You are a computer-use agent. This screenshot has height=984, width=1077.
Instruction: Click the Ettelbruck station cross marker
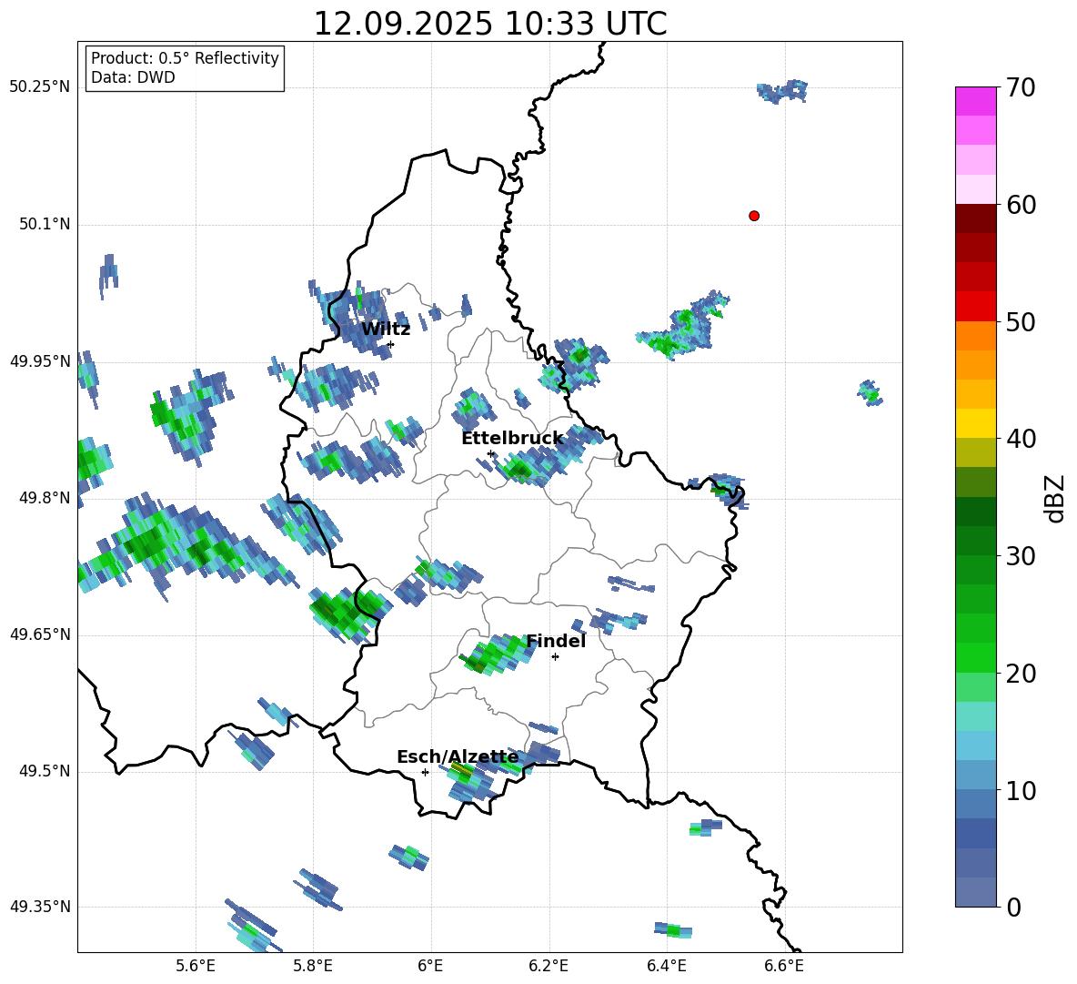pyautogui.click(x=490, y=453)
